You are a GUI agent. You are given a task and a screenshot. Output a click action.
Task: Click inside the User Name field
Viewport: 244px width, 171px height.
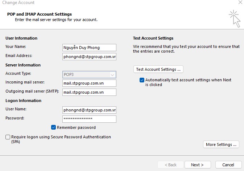89,110
